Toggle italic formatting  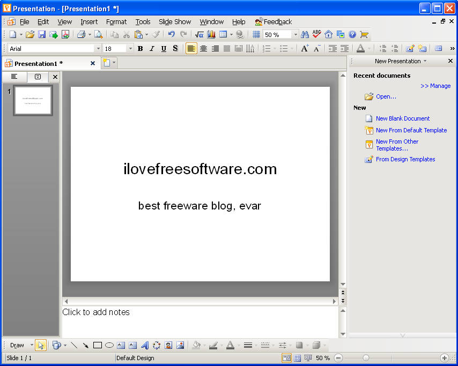coord(152,49)
